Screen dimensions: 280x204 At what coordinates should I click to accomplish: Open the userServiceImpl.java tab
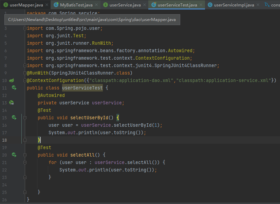click(234, 5)
